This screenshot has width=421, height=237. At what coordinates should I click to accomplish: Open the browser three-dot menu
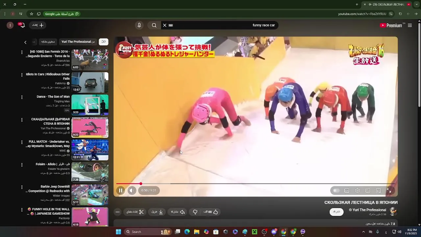[5, 14]
